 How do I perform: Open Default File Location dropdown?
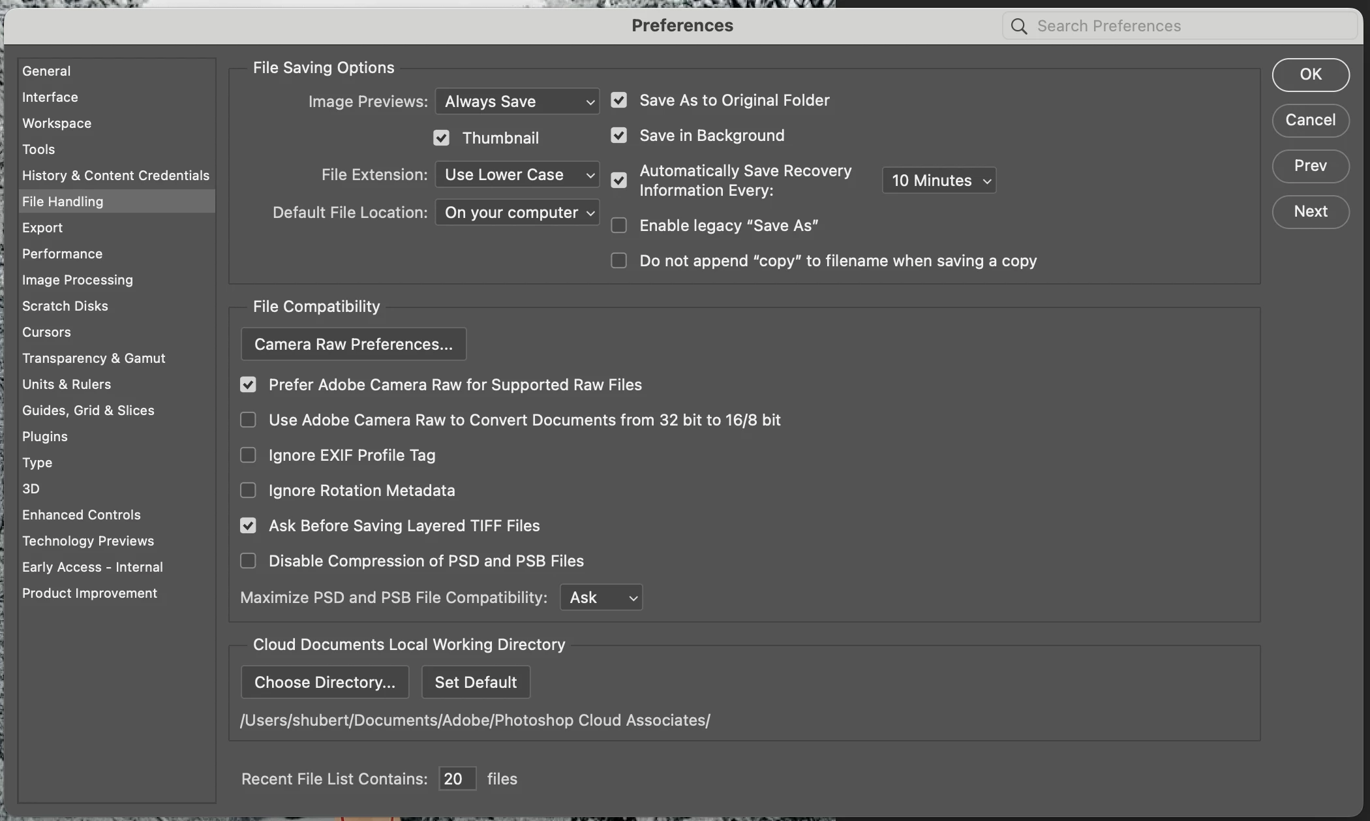click(517, 212)
